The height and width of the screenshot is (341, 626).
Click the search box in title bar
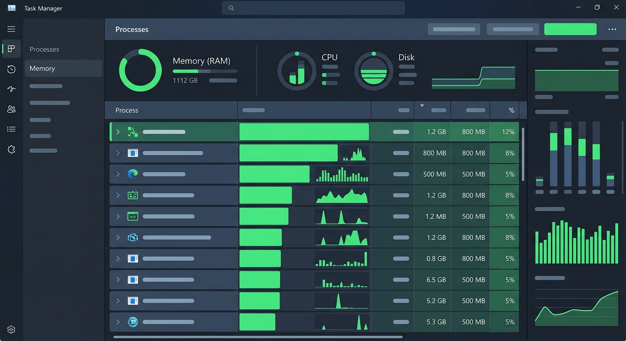313,8
